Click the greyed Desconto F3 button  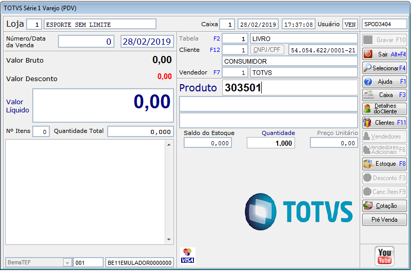[384, 178]
